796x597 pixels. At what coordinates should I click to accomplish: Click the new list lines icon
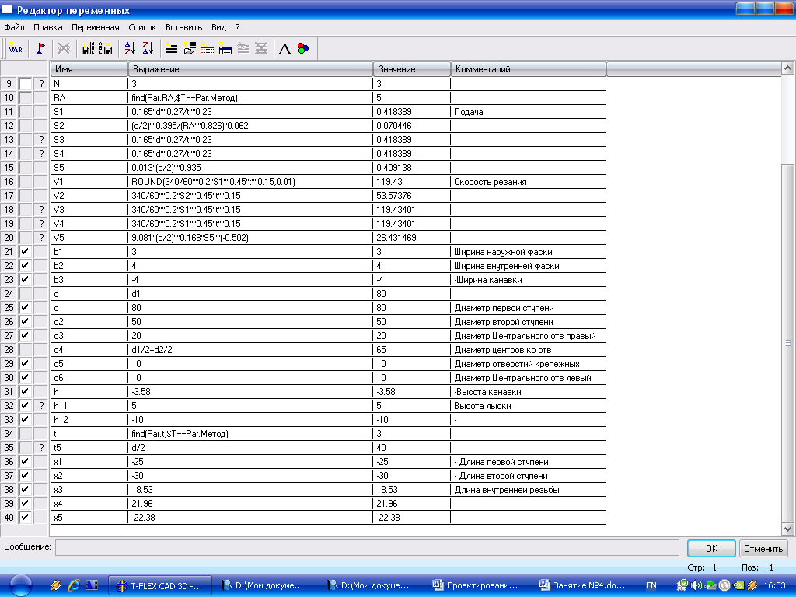pos(172,49)
